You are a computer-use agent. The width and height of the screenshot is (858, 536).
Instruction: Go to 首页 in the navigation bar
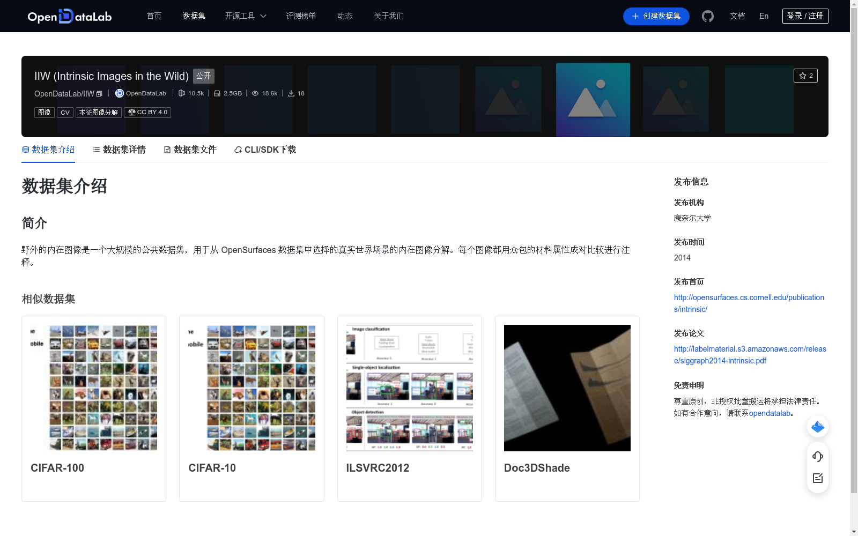(154, 16)
